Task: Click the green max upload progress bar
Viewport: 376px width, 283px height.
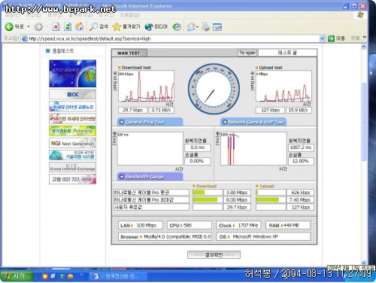Action: coord(268,200)
